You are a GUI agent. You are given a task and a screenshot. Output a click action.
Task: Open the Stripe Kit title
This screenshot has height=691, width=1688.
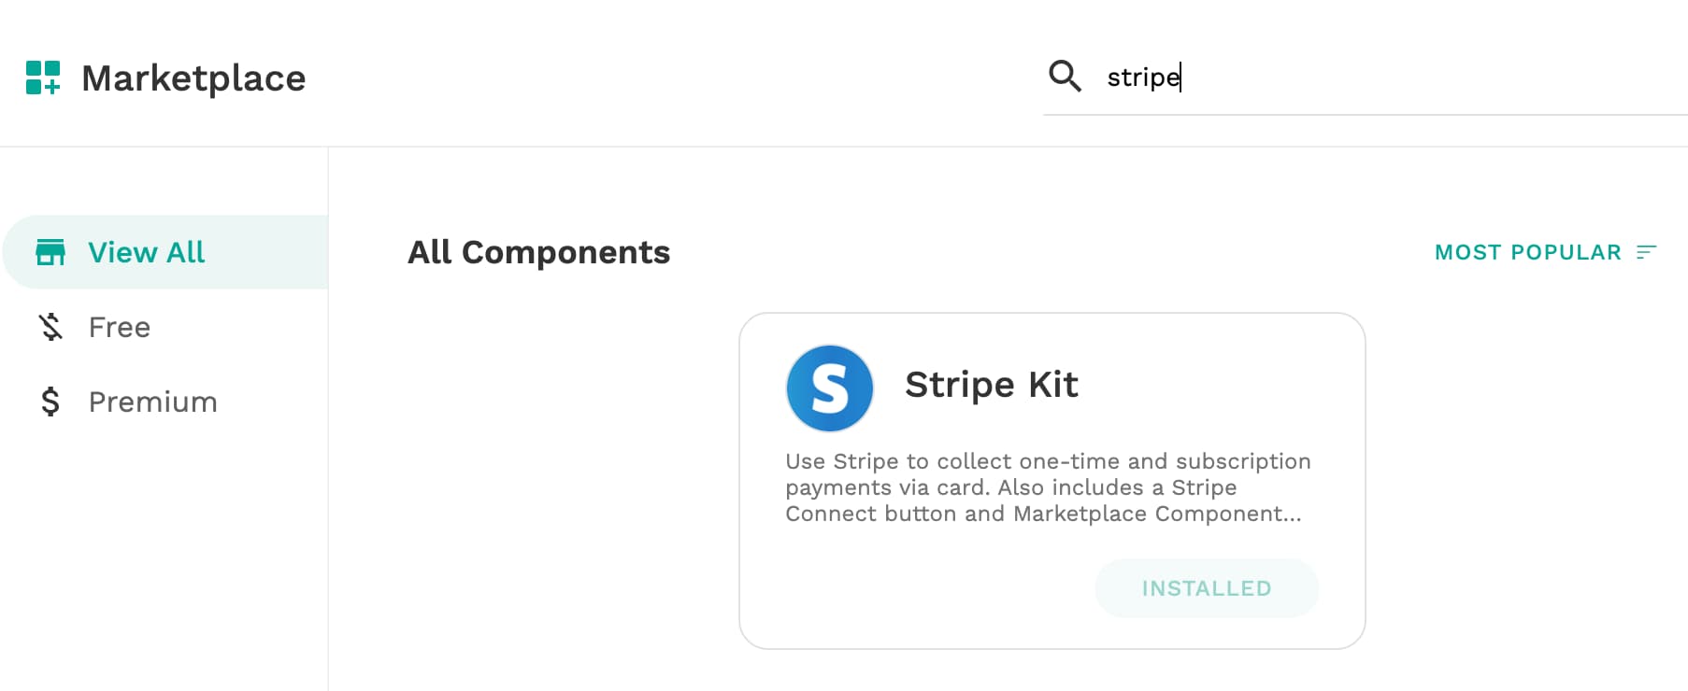(x=992, y=385)
